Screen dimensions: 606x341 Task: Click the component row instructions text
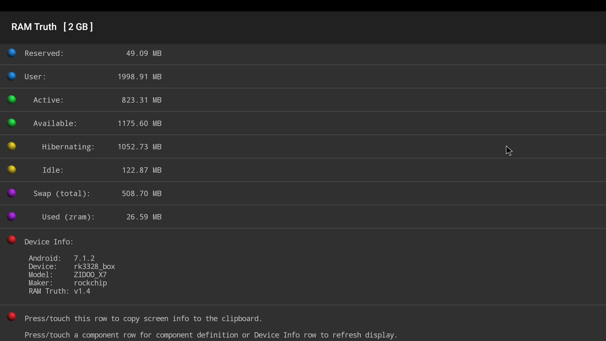(x=211, y=335)
